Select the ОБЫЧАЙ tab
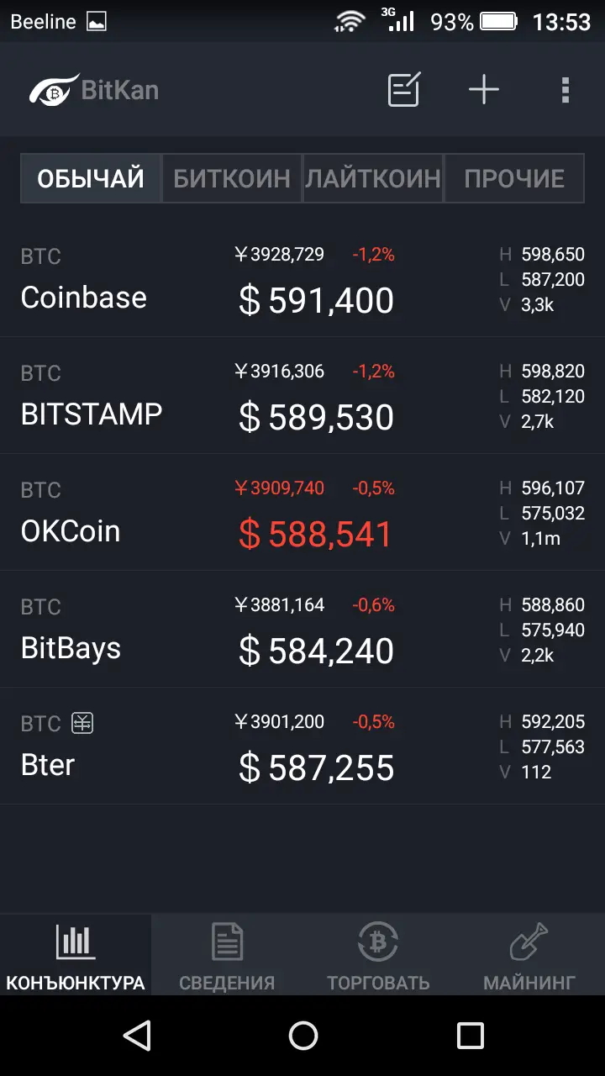 tap(91, 178)
